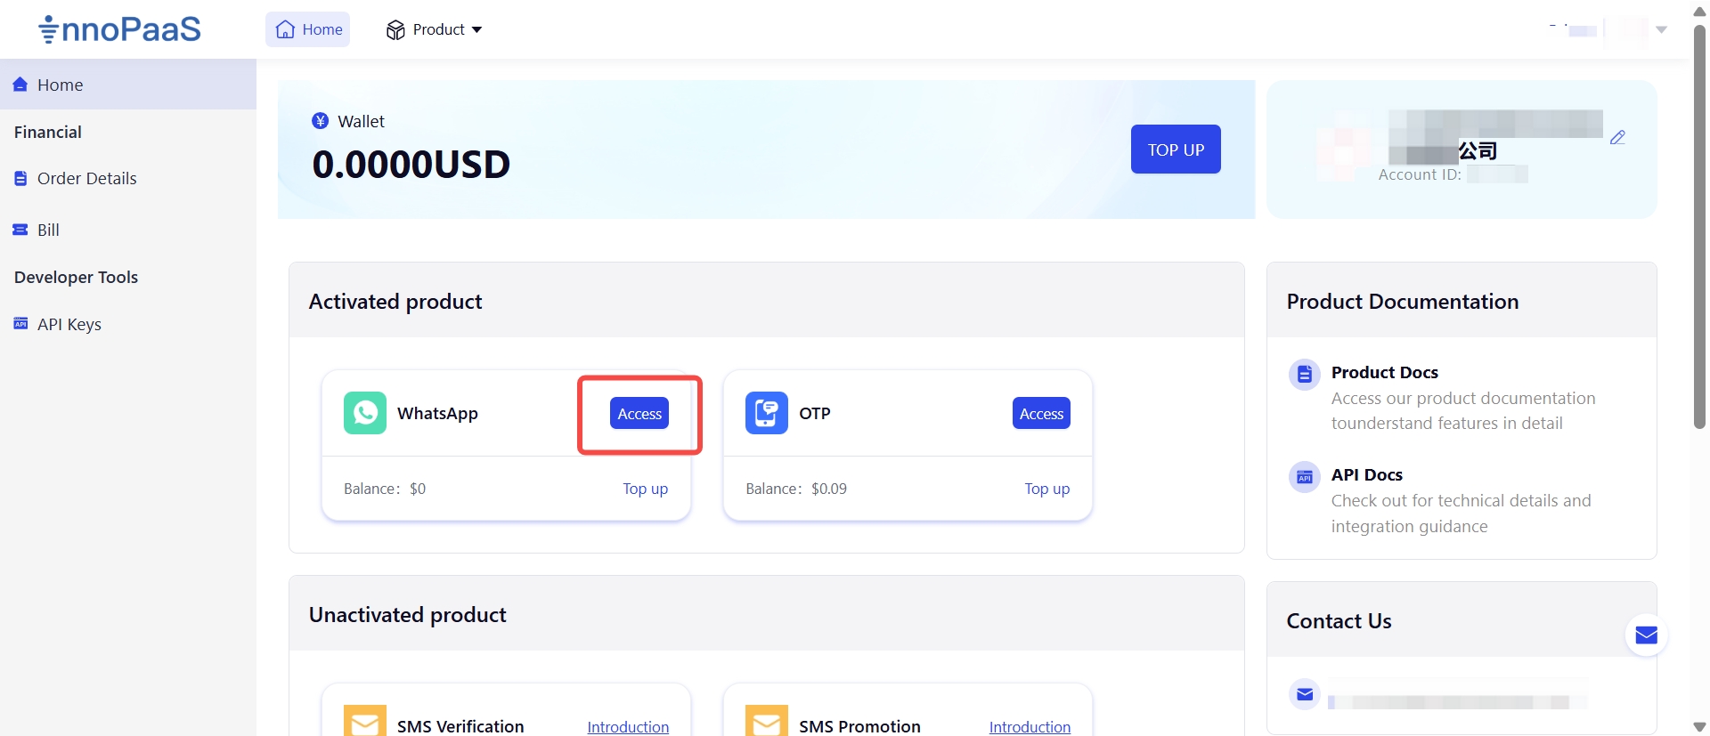The width and height of the screenshot is (1710, 736).
Task: Open Product Docs link
Action: coord(1385,372)
